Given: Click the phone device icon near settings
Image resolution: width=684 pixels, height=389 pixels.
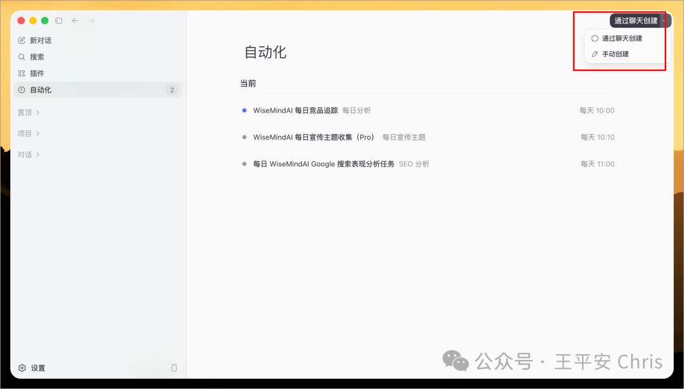Looking at the screenshot, I should 174,368.
